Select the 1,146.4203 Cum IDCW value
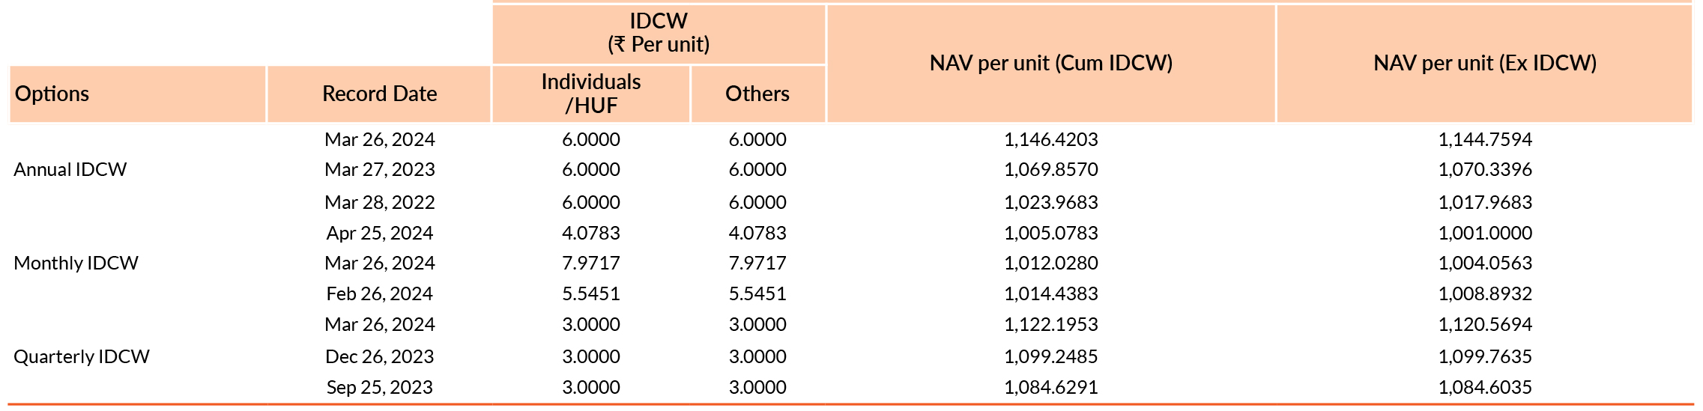 coord(1051,140)
